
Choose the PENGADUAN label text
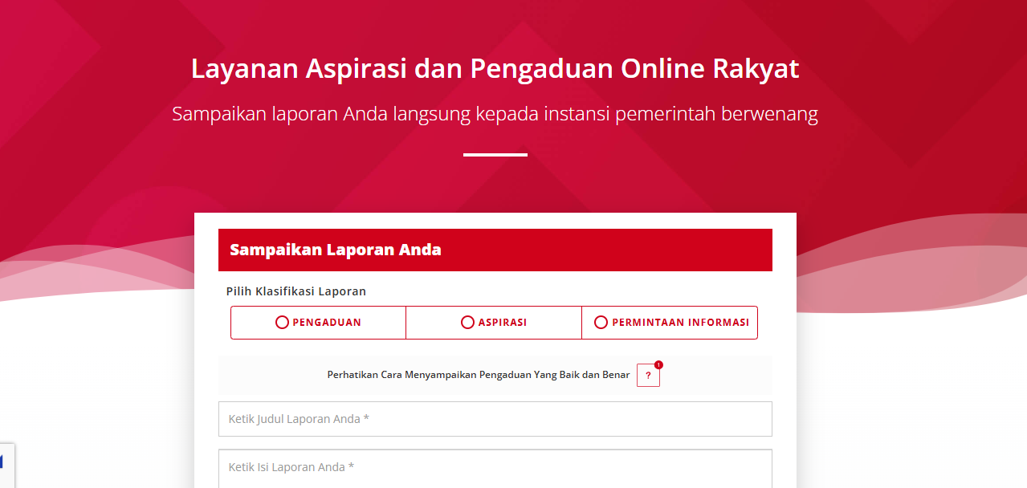pos(327,323)
